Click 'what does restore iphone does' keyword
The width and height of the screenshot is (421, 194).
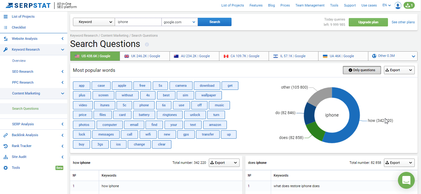(x=296, y=186)
